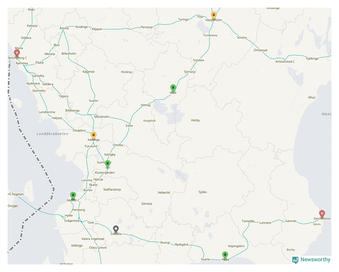Image resolution: width=339 pixels, height=272 pixels.
Task: Click the Landskrona town label
Action: click(47, 112)
